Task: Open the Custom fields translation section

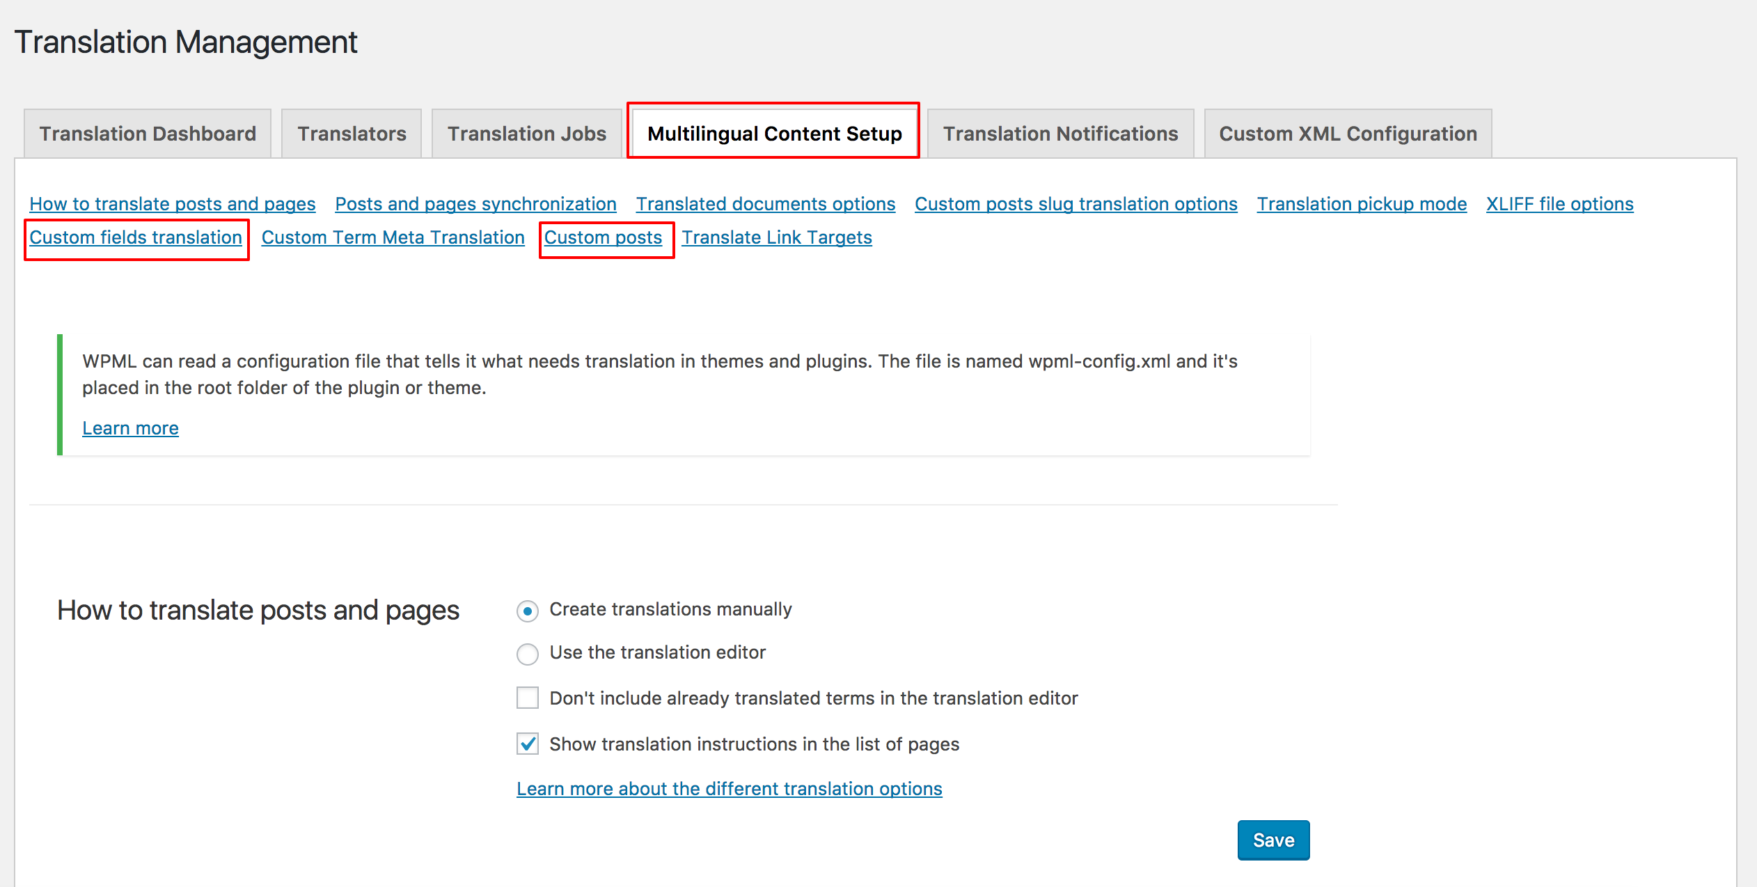Action: (x=135, y=237)
